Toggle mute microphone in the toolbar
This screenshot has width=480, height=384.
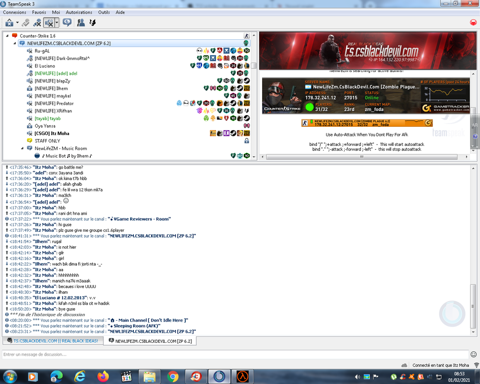(x=37, y=23)
